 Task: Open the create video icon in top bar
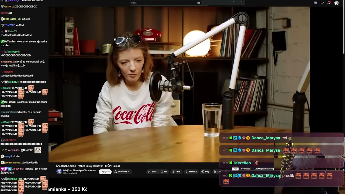click(322, 3)
